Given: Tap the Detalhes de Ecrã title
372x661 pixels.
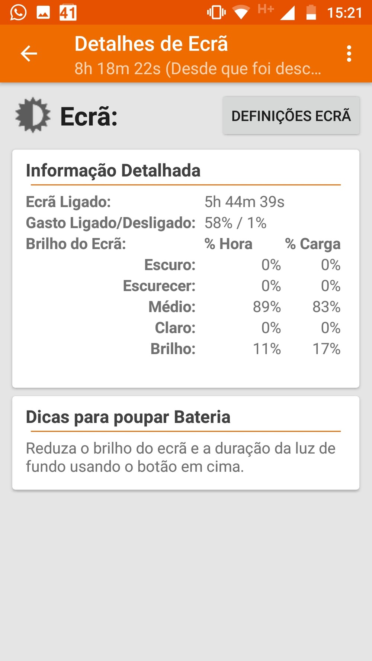Looking at the screenshot, I should point(151,44).
